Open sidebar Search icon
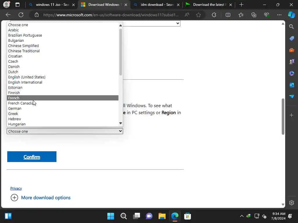The width and height of the screenshot is (298, 223). 291,26
